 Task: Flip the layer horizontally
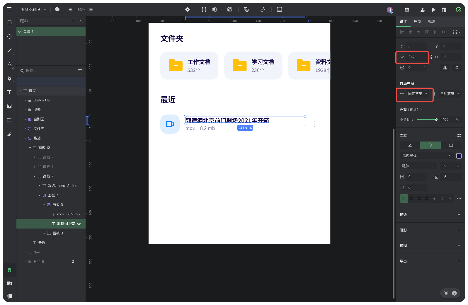(445, 68)
